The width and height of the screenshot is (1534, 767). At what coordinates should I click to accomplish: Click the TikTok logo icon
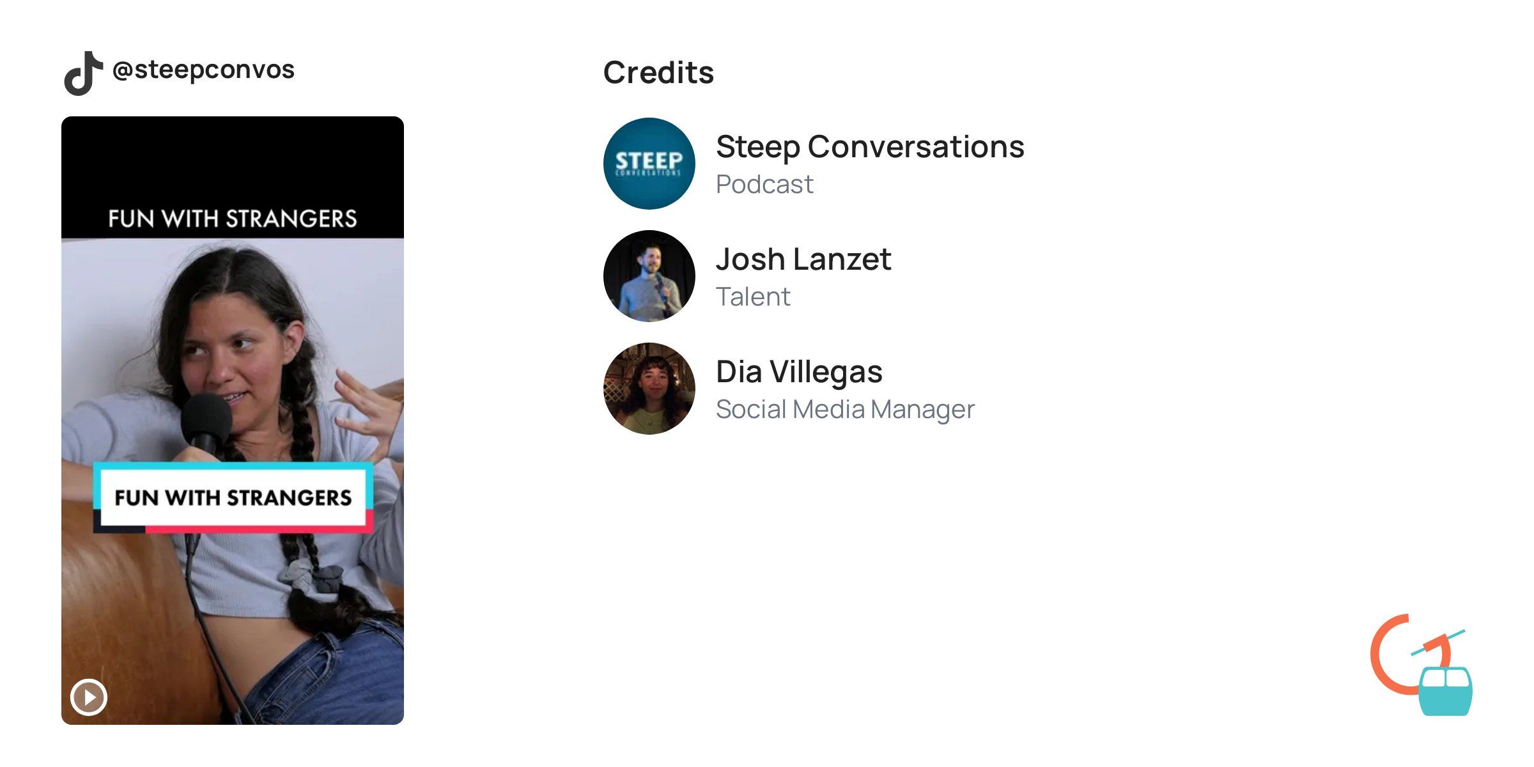click(x=84, y=72)
